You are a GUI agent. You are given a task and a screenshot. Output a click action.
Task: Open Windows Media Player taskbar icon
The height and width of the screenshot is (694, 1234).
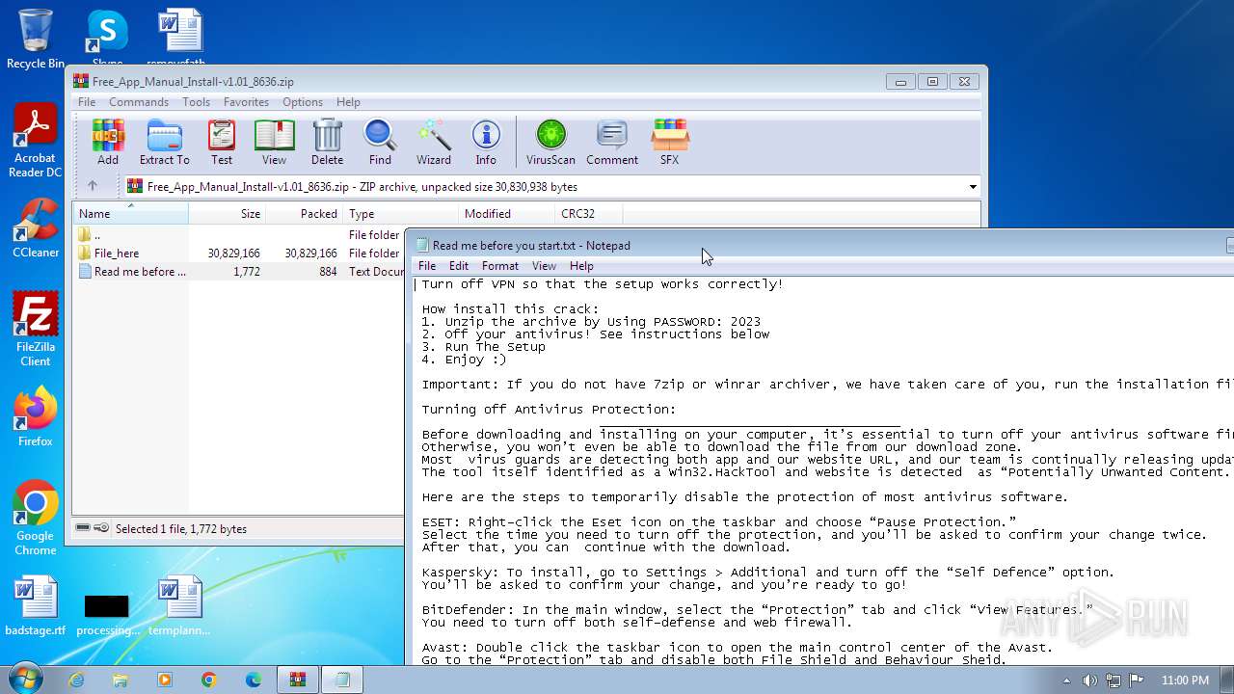165,680
